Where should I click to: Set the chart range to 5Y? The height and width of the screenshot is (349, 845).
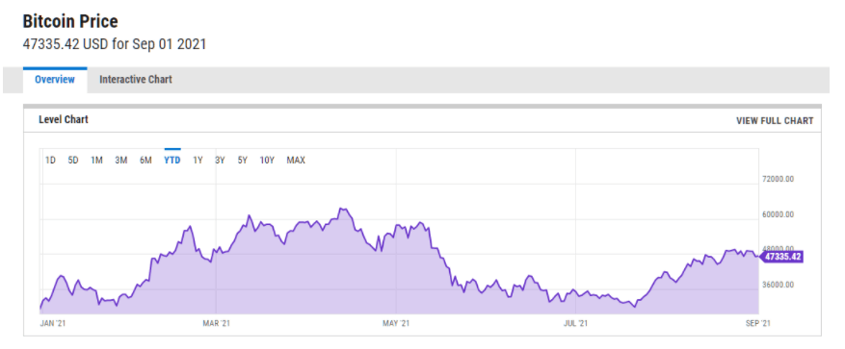tap(243, 161)
